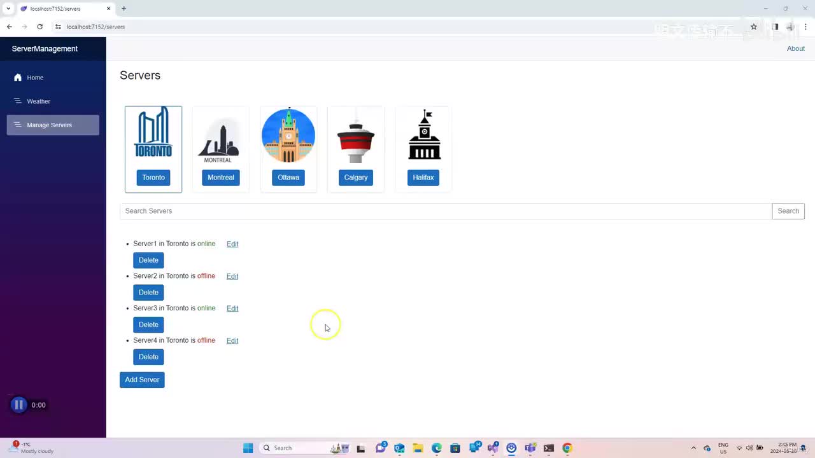Select the Toronto city button
This screenshot has width=815, height=458.
[x=153, y=177]
